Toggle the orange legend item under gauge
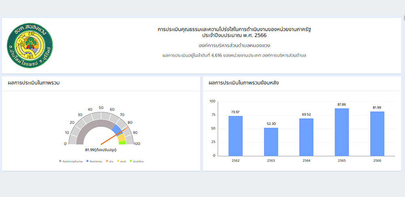The image size is (405, 197). click(110, 161)
